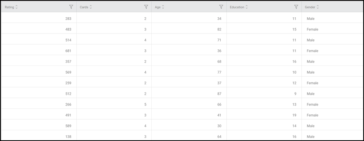This screenshot has height=141, width=364.
Task: Click the Age cell showing 87
Action: (x=189, y=94)
